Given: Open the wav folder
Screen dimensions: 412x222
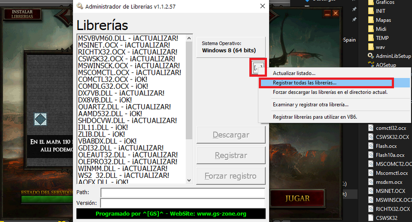Looking at the screenshot, I should click(376, 47).
